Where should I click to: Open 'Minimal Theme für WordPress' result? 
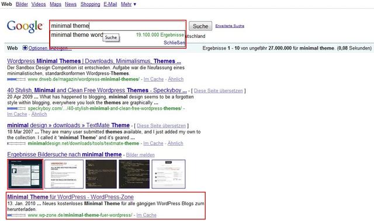70,197
